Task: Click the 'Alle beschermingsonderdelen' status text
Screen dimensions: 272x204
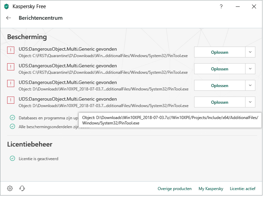Action: 49,127
